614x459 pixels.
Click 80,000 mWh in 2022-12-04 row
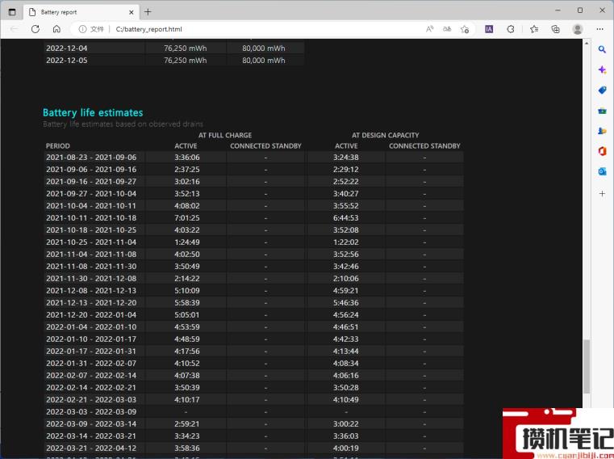coord(264,48)
